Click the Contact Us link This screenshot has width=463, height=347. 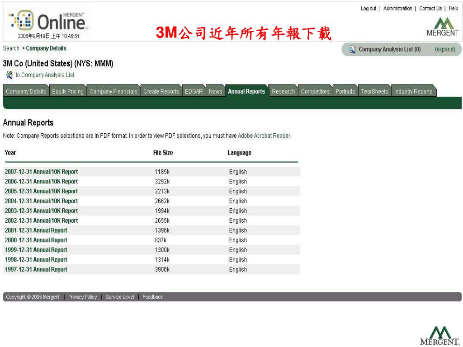(430, 8)
